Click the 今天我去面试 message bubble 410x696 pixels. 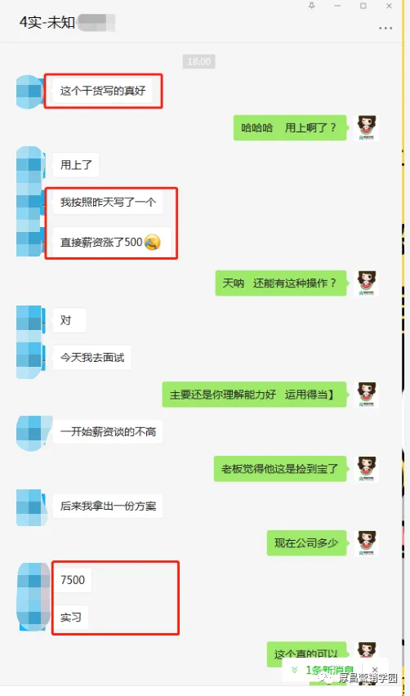click(91, 357)
